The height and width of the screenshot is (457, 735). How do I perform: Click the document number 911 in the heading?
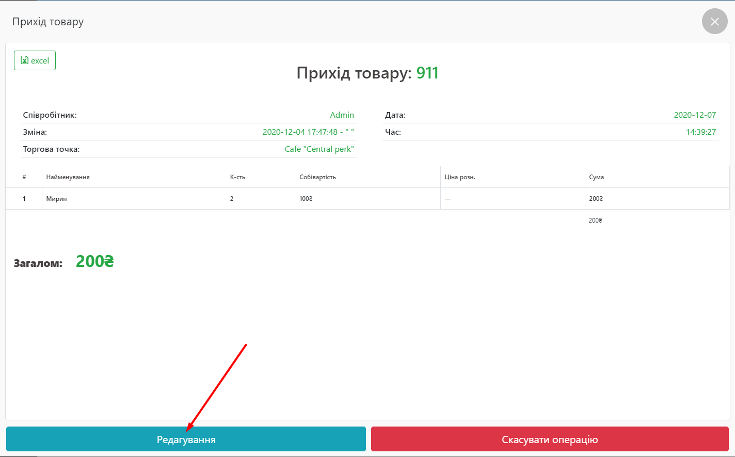pyautogui.click(x=427, y=73)
